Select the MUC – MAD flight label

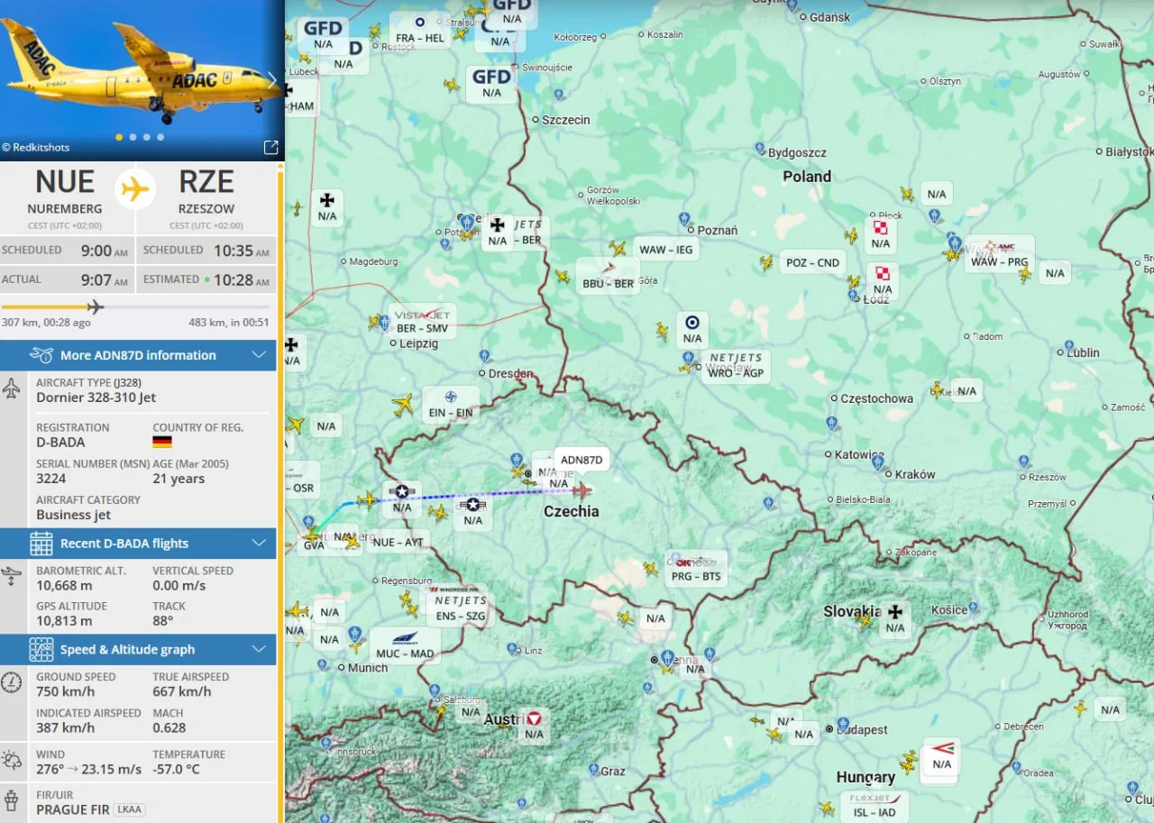[405, 645]
